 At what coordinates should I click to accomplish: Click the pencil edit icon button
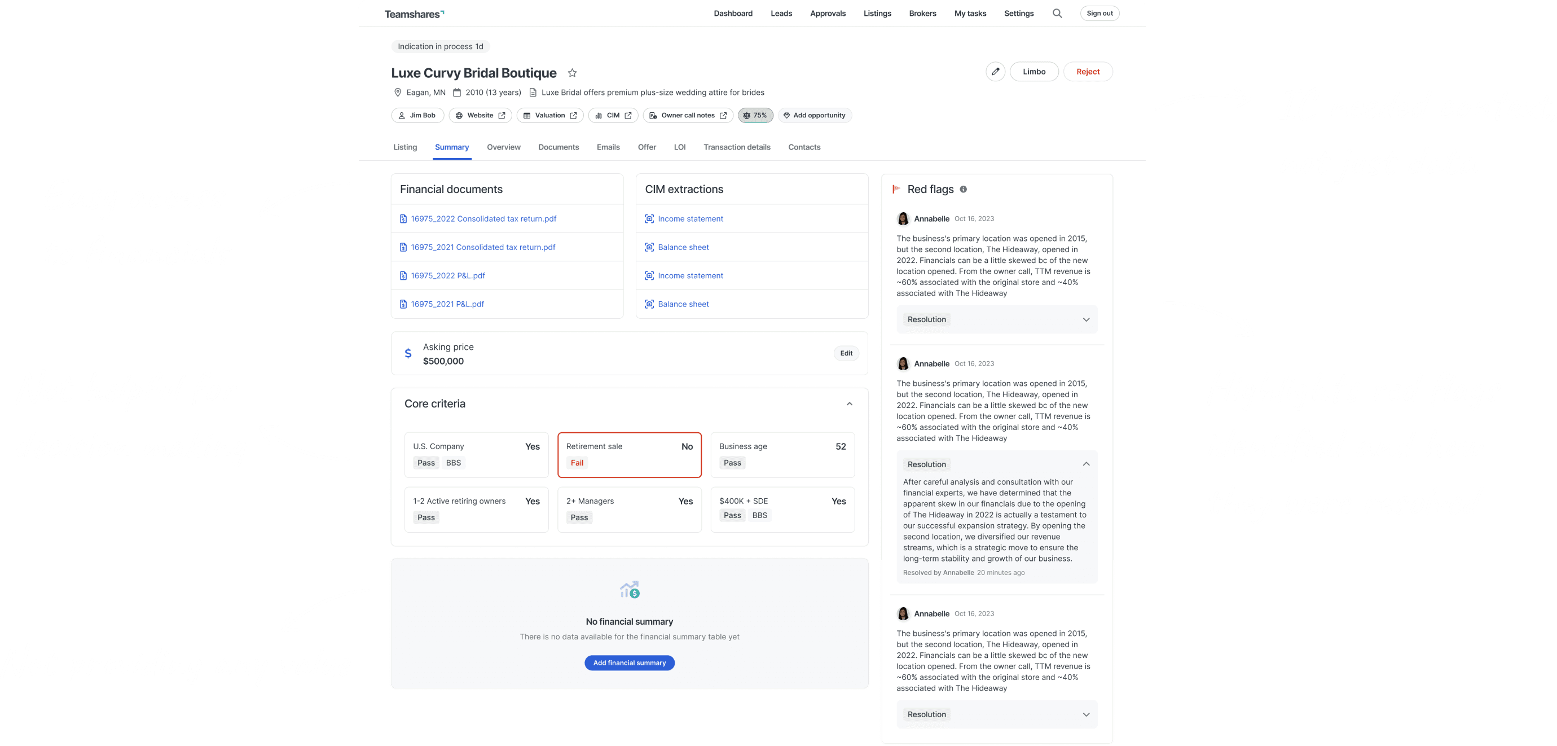995,71
